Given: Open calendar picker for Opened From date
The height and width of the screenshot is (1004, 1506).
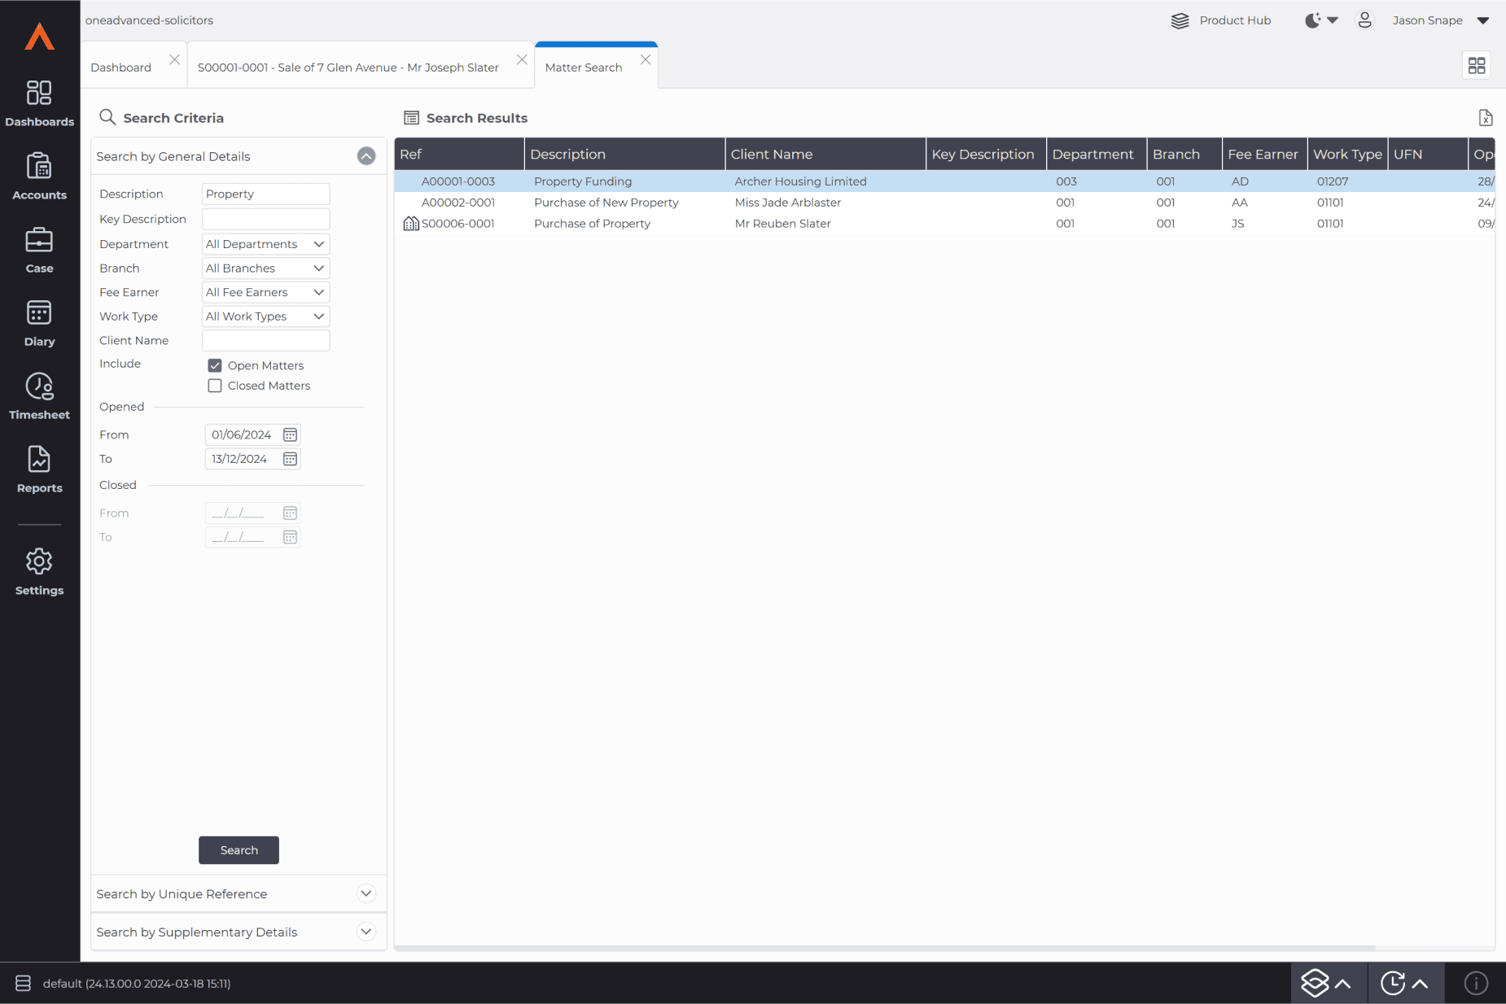Looking at the screenshot, I should [x=290, y=435].
